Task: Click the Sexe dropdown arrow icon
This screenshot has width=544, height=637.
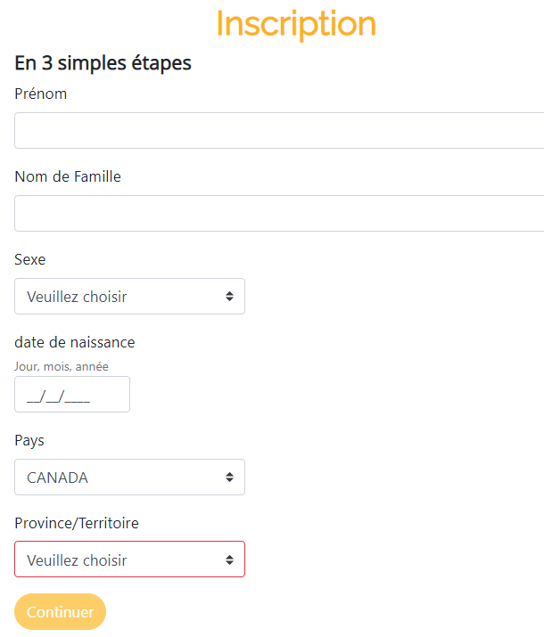Action: tap(230, 296)
